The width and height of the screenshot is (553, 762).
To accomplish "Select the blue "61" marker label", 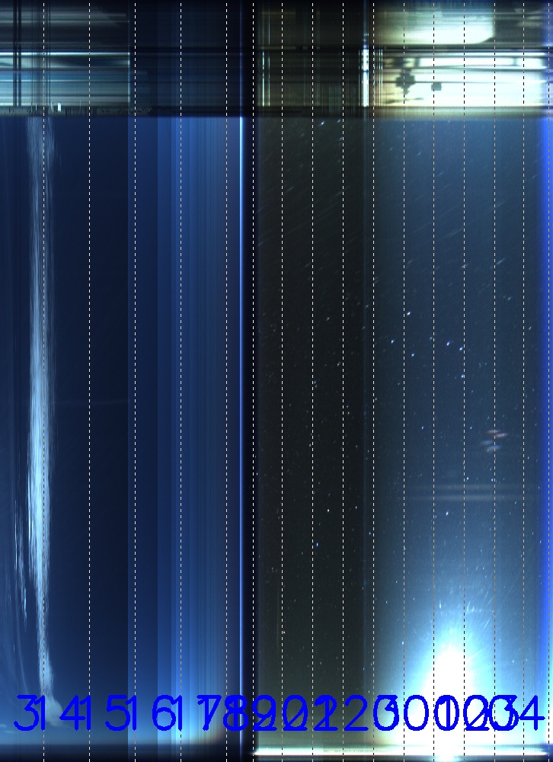I will click(165, 714).
